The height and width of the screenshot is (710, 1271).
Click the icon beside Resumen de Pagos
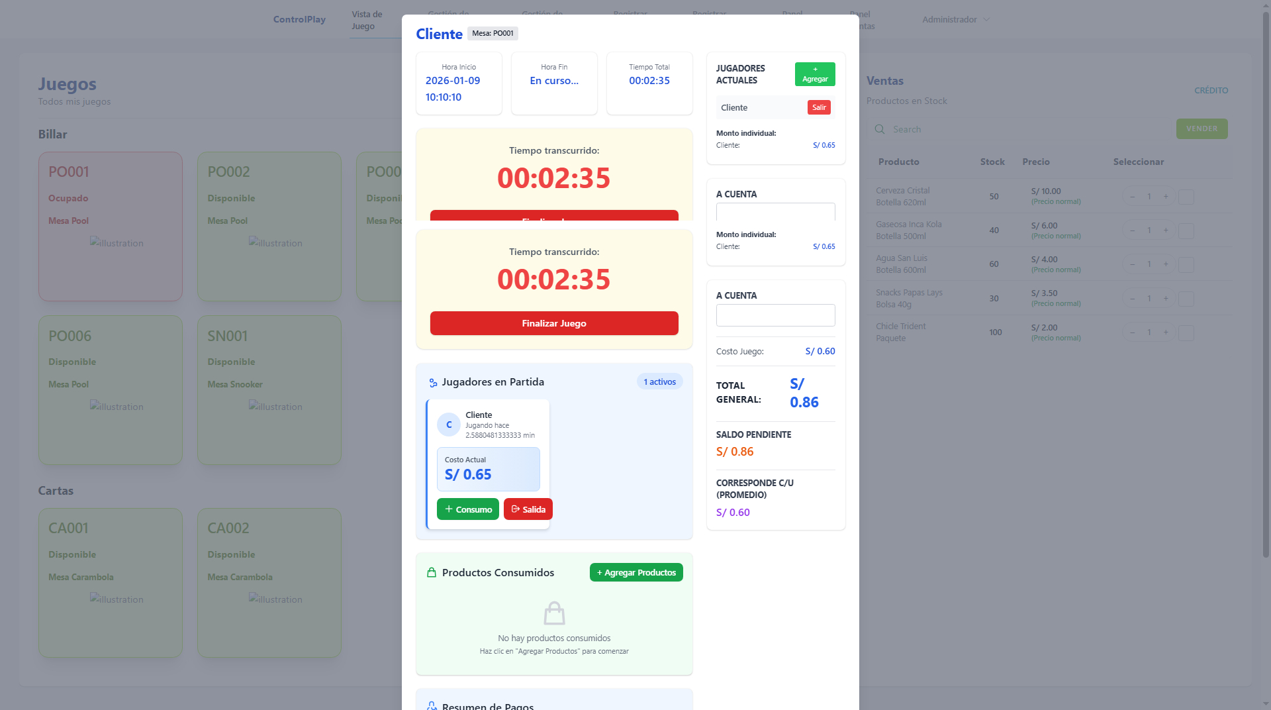pos(432,706)
